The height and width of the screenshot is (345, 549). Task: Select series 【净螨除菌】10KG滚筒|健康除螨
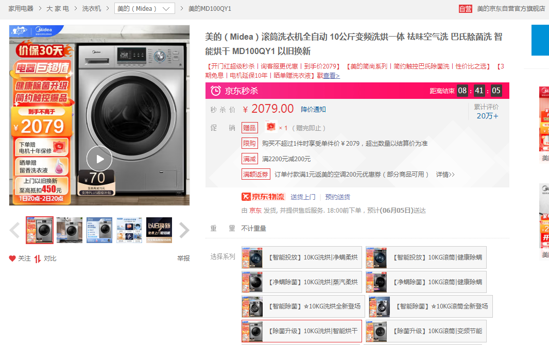coord(426,282)
